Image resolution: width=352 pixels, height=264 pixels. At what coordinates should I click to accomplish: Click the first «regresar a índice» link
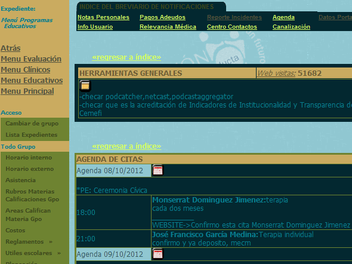pyautogui.click(x=126, y=57)
